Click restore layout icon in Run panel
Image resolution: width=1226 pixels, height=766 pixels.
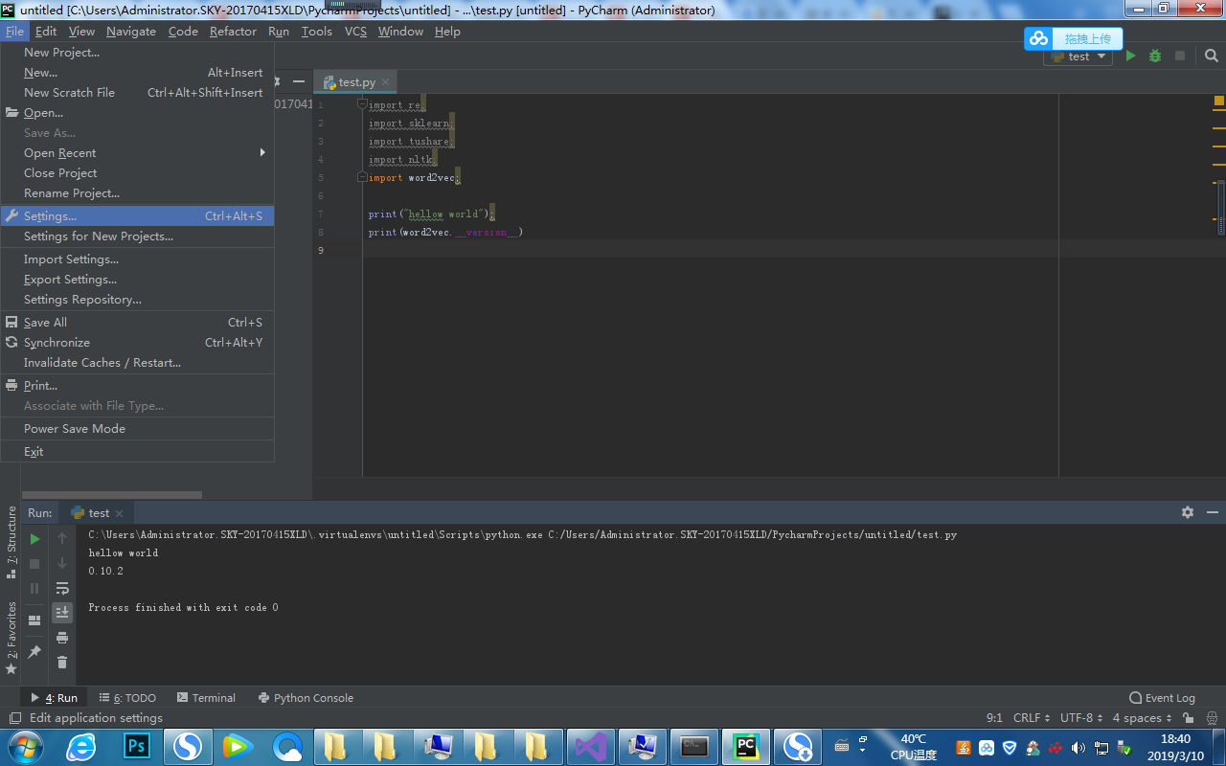[x=34, y=620]
